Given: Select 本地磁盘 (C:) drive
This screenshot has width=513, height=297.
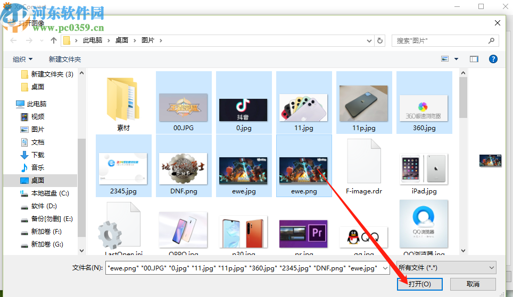Looking at the screenshot, I should pyautogui.click(x=45, y=193).
